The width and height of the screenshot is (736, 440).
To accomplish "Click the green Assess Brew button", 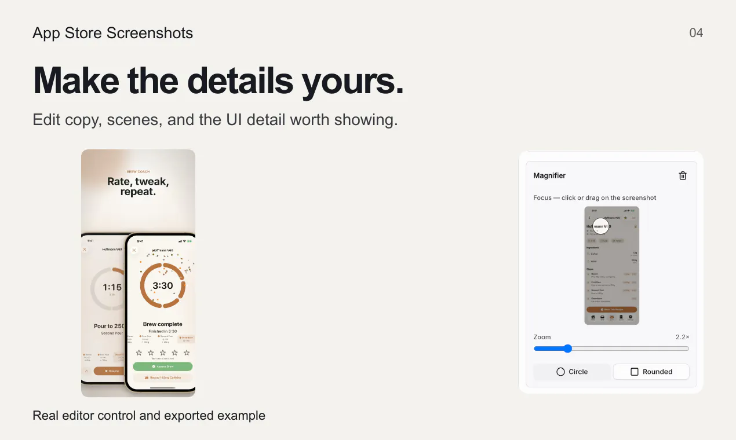I will pyautogui.click(x=163, y=366).
